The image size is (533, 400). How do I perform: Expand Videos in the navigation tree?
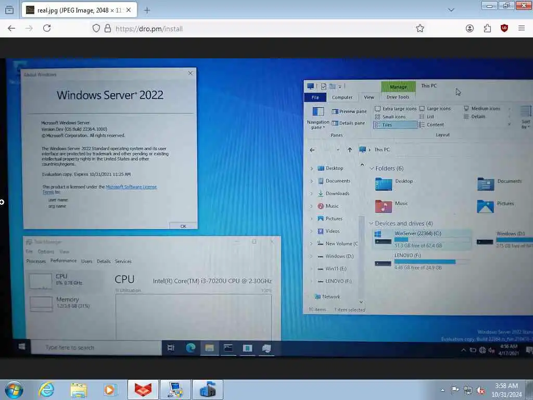(x=311, y=231)
